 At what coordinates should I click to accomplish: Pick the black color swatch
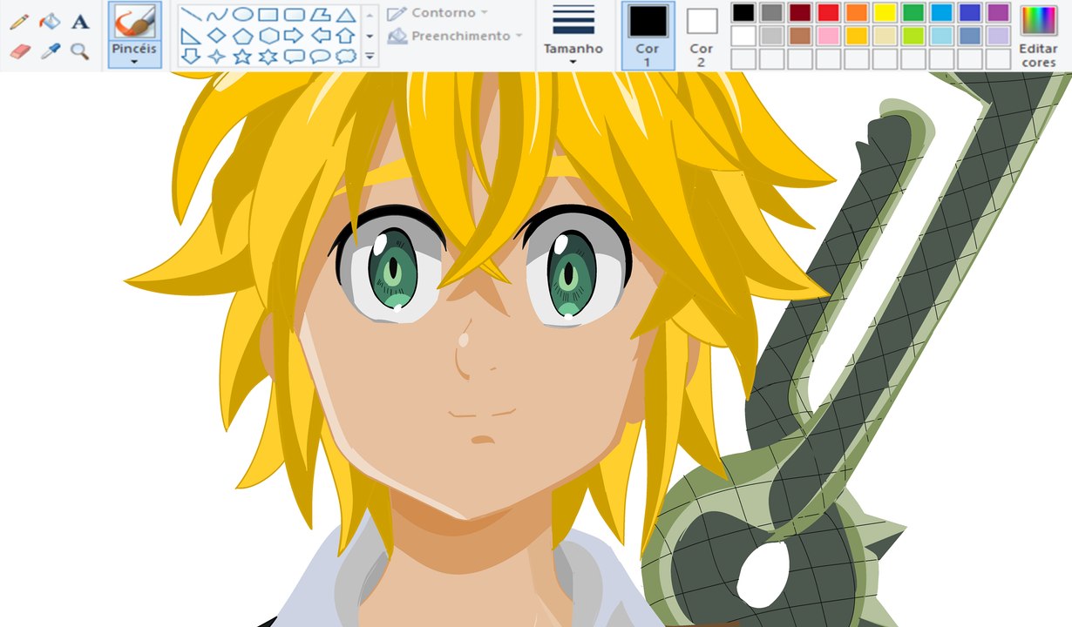pos(743,12)
